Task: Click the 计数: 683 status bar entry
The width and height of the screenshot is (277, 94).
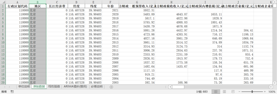Action: [202, 91]
